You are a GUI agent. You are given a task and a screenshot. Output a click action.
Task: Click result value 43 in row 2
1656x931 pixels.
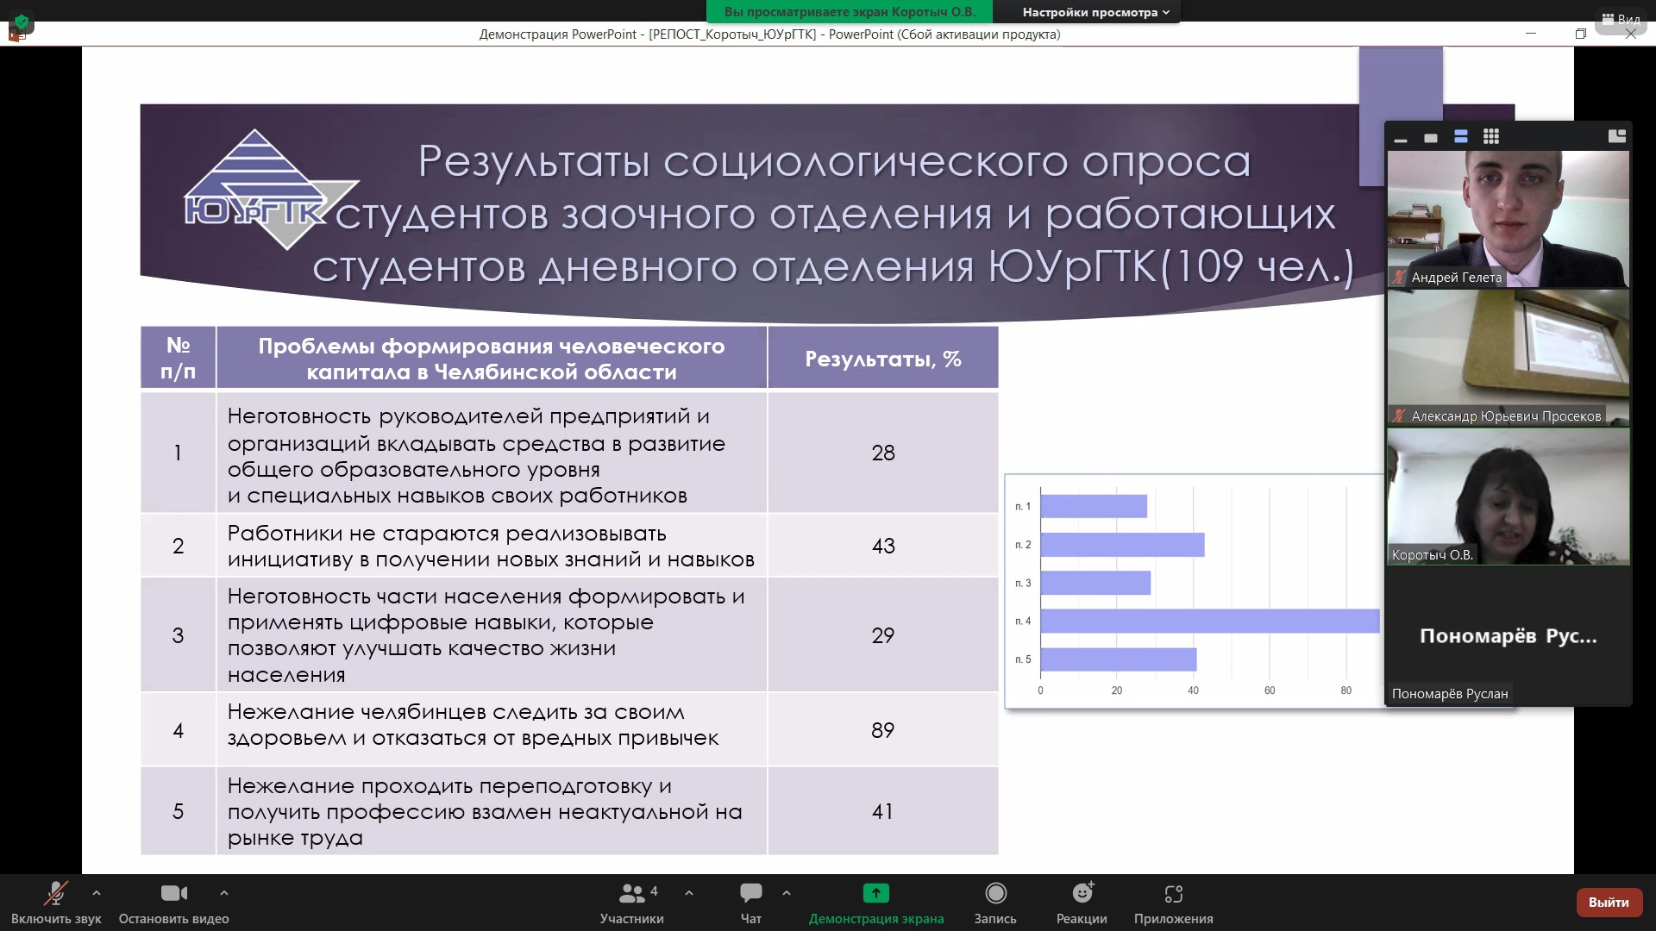pyautogui.click(x=883, y=546)
